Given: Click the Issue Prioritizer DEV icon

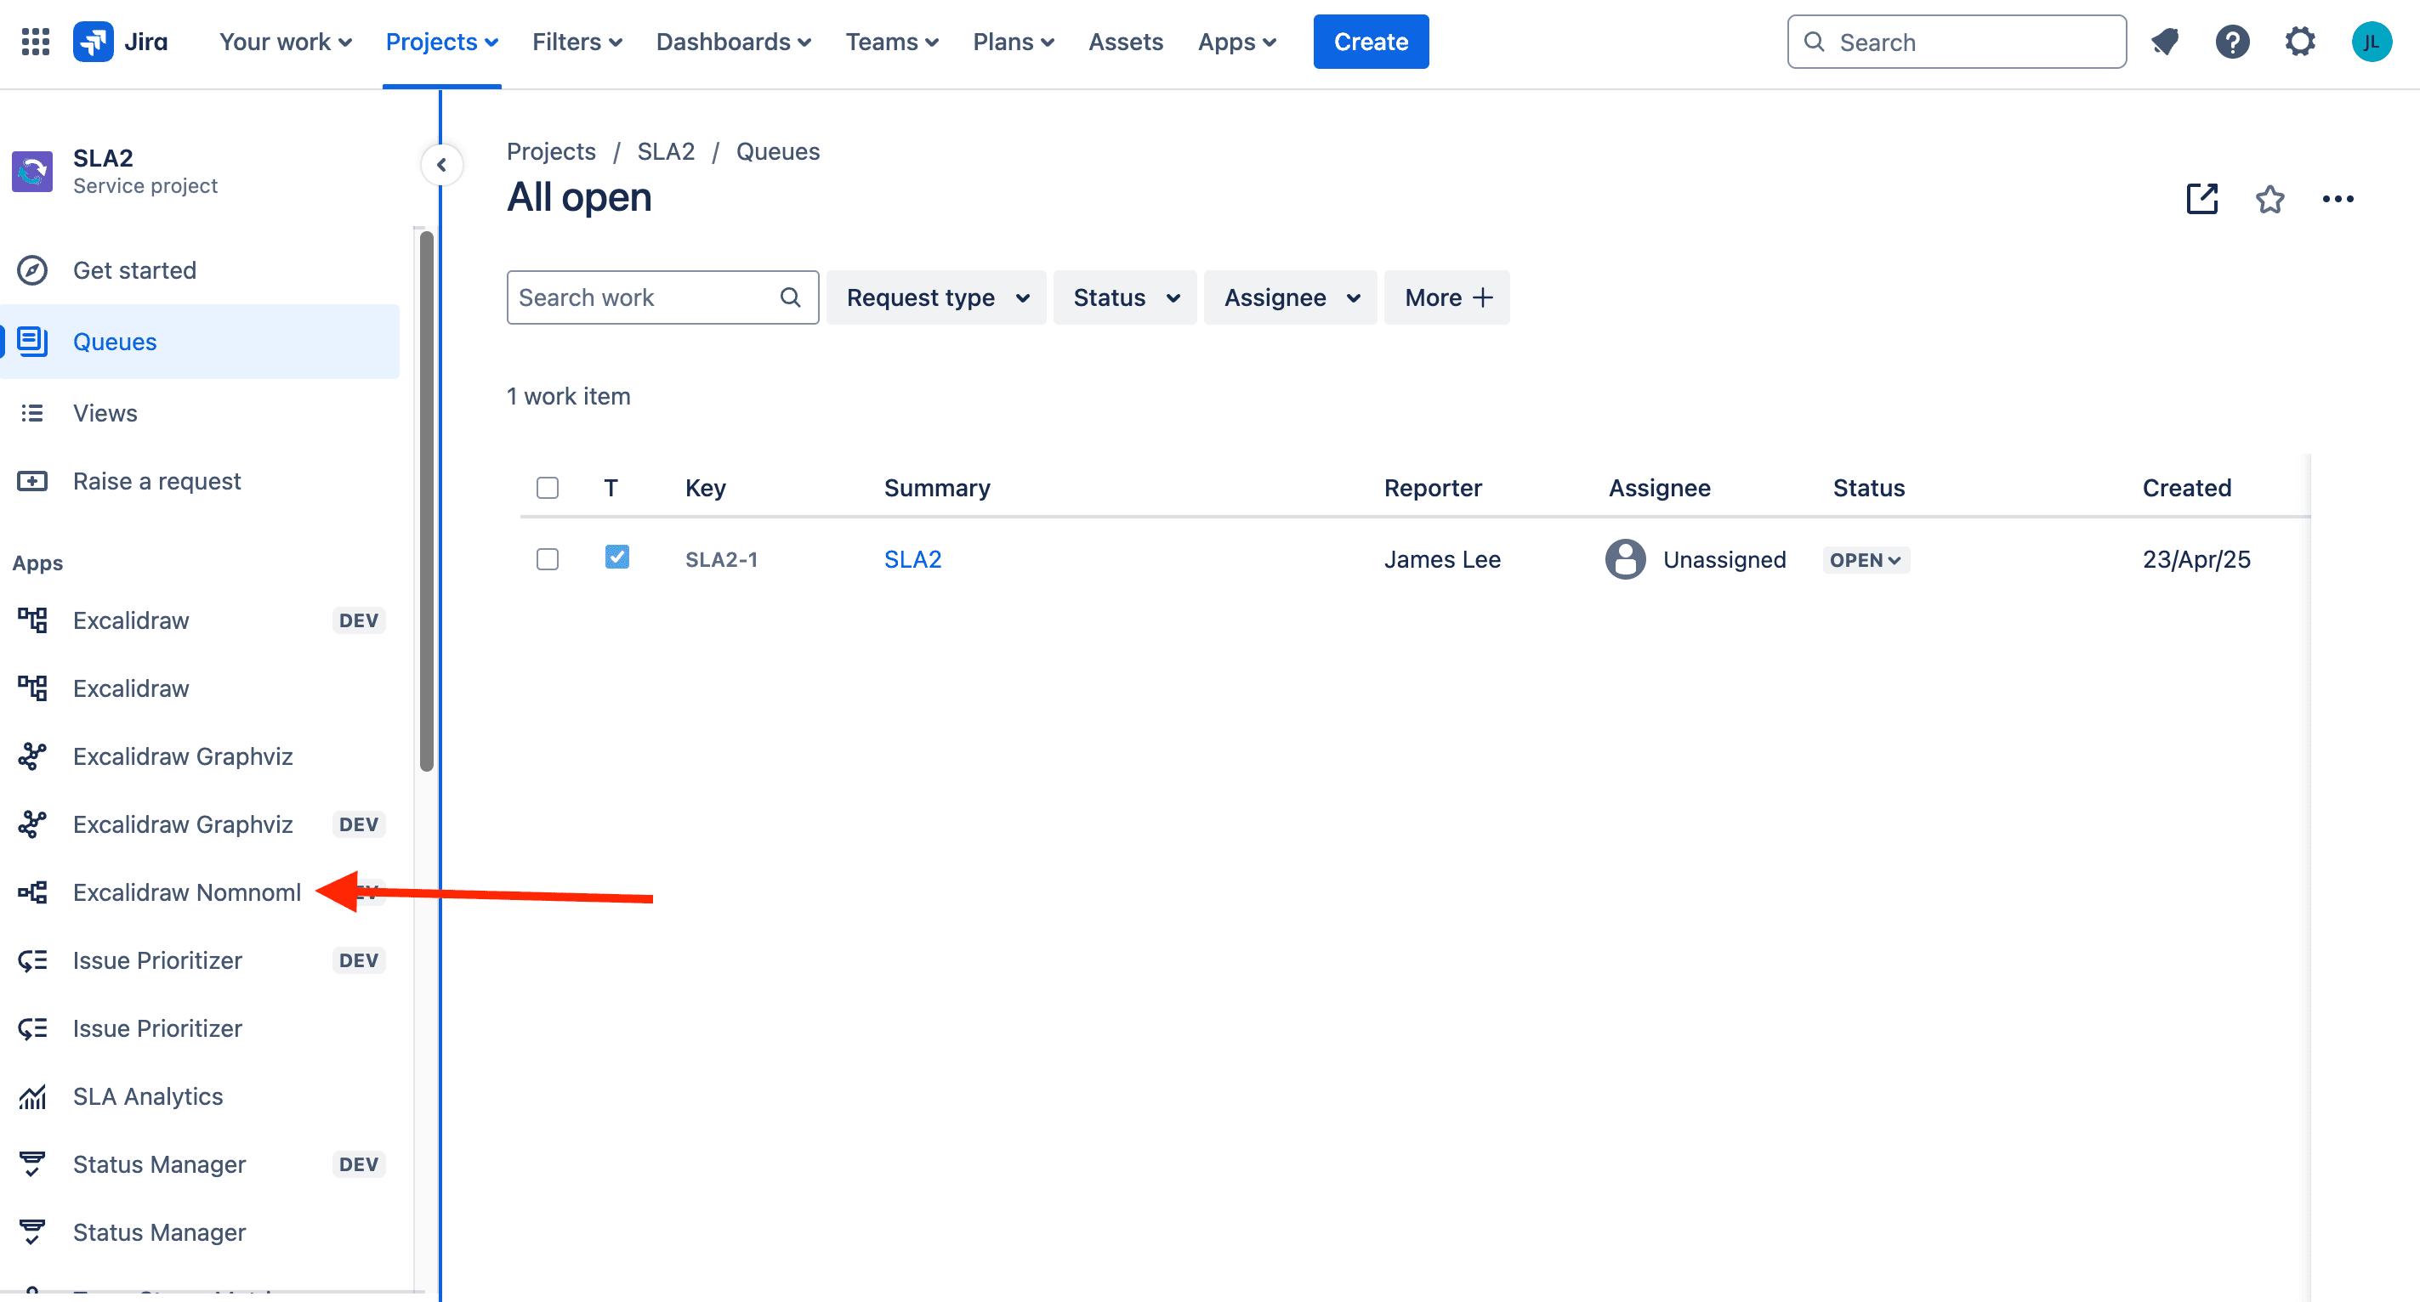Looking at the screenshot, I should pos(33,960).
